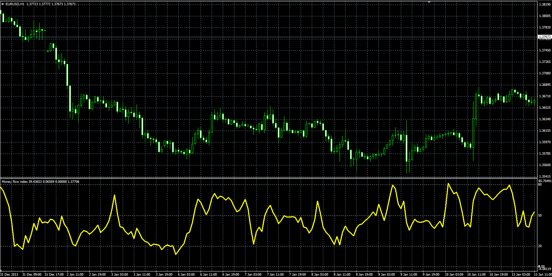Click the 31 Dec 2013 time label

tap(9, 275)
